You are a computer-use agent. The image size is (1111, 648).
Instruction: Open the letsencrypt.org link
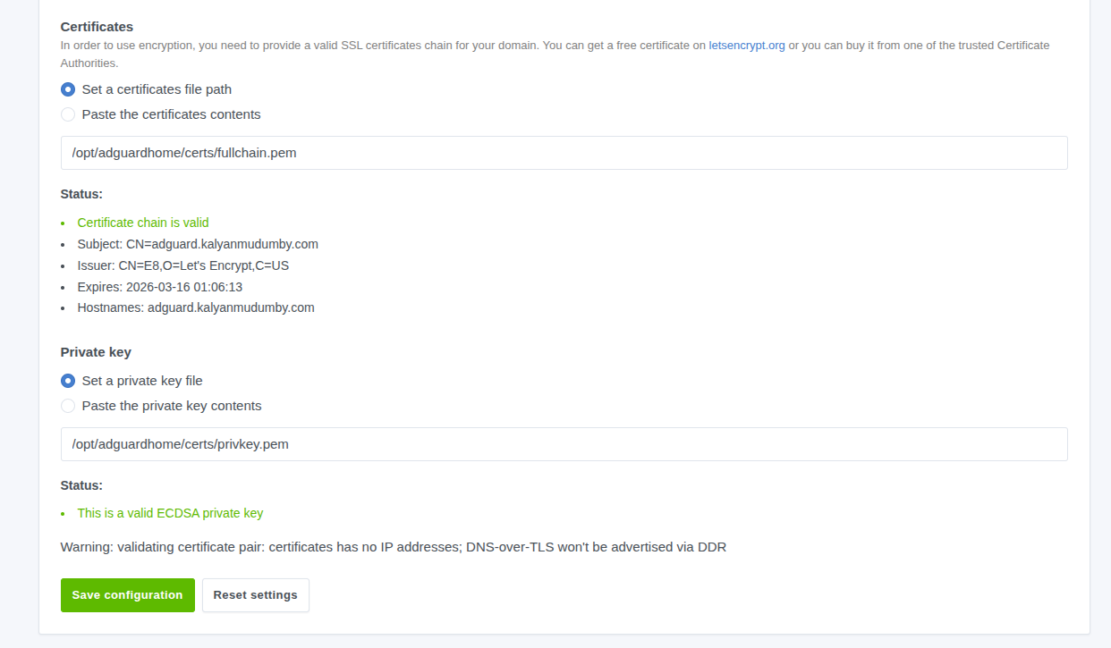pyautogui.click(x=746, y=46)
